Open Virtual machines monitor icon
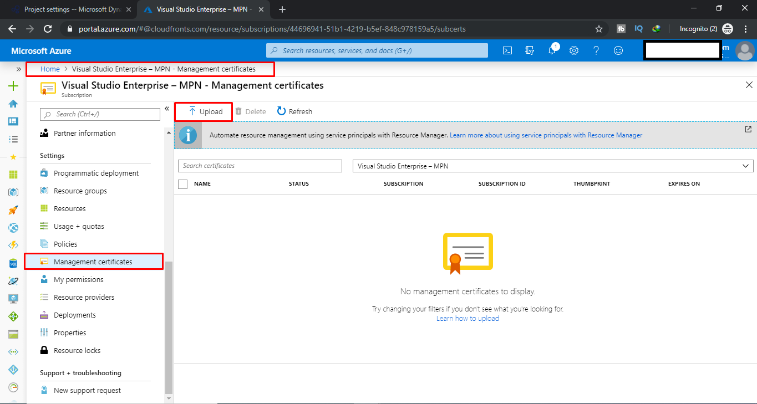The height and width of the screenshot is (404, 757). pos(13,299)
